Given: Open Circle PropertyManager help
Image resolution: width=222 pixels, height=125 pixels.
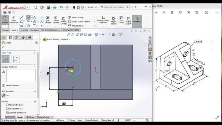Looking at the screenshot, I should [x=36, y=43].
